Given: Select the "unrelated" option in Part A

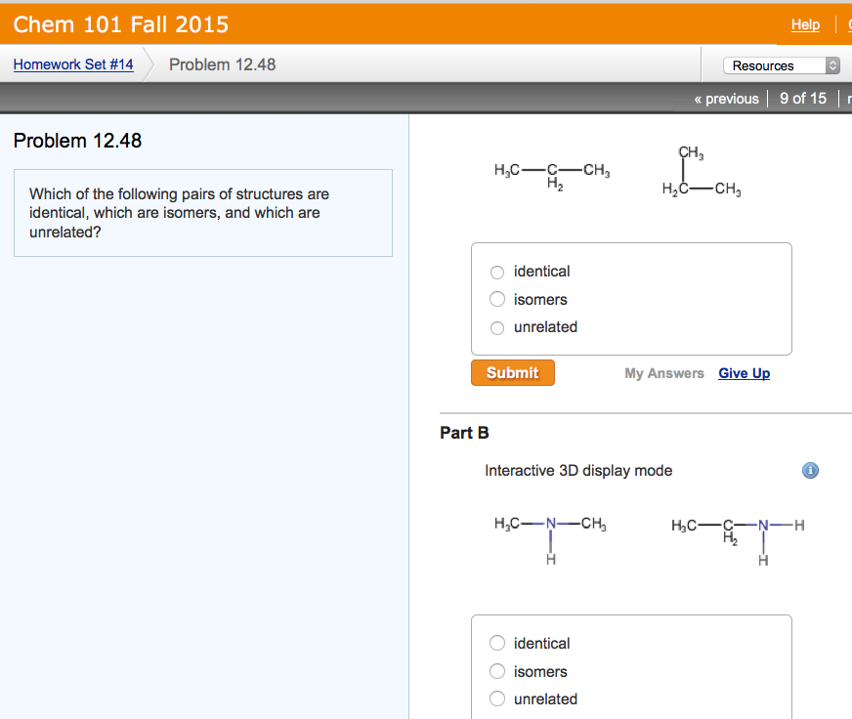Looking at the screenshot, I should point(497,327).
